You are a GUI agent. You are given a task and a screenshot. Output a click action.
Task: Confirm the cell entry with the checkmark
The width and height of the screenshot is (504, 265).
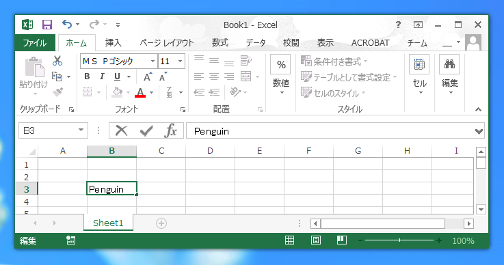(146, 130)
